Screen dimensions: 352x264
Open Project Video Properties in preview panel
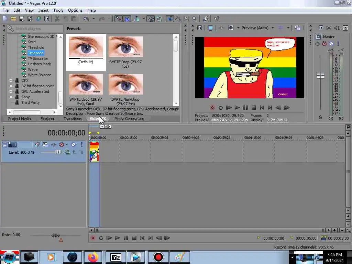(200, 28)
